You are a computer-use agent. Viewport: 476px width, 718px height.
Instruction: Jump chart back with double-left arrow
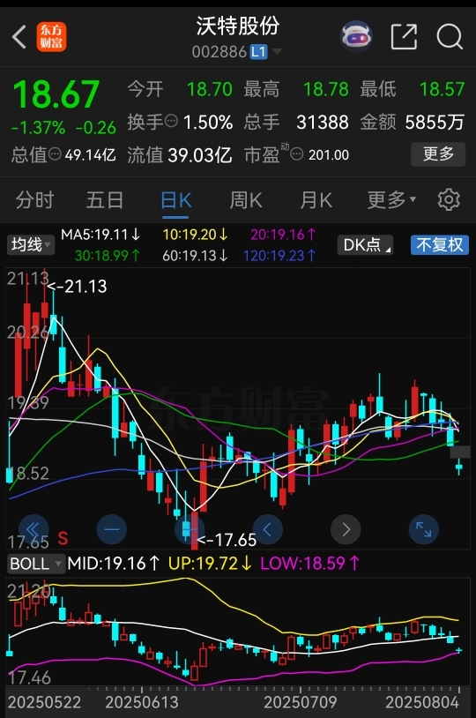click(33, 529)
